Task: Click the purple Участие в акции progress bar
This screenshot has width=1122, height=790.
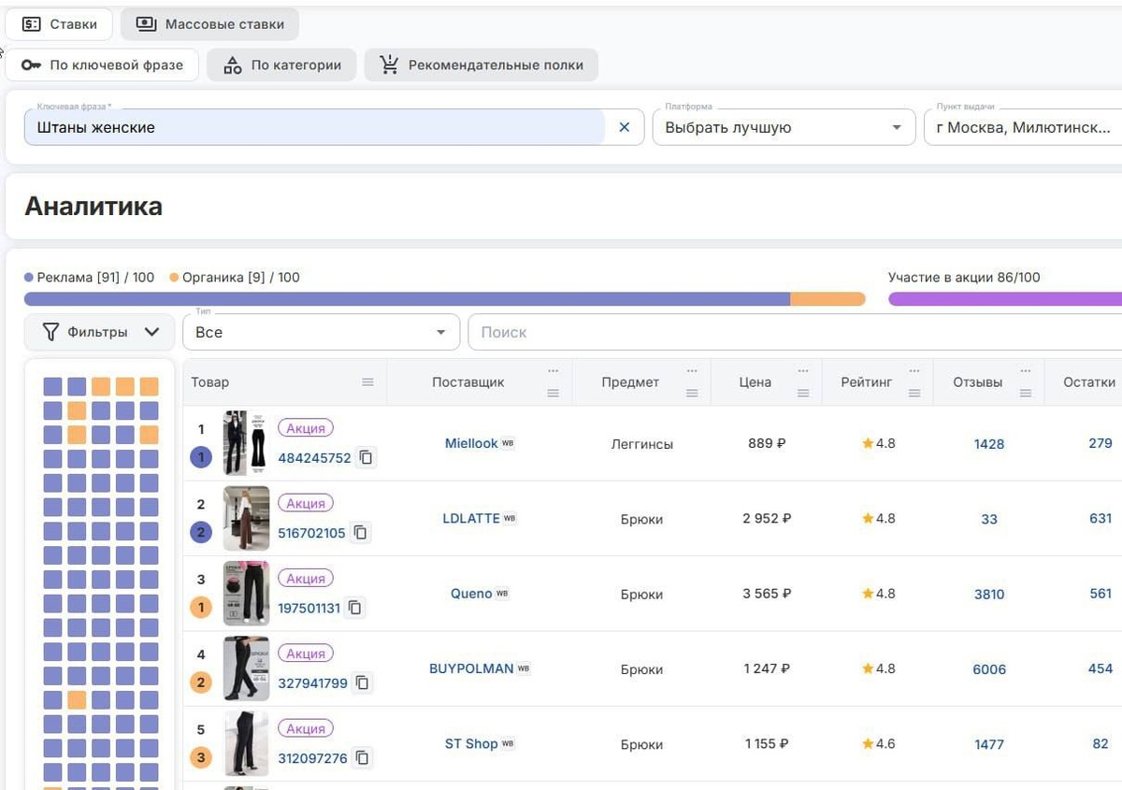Action: click(x=1005, y=299)
